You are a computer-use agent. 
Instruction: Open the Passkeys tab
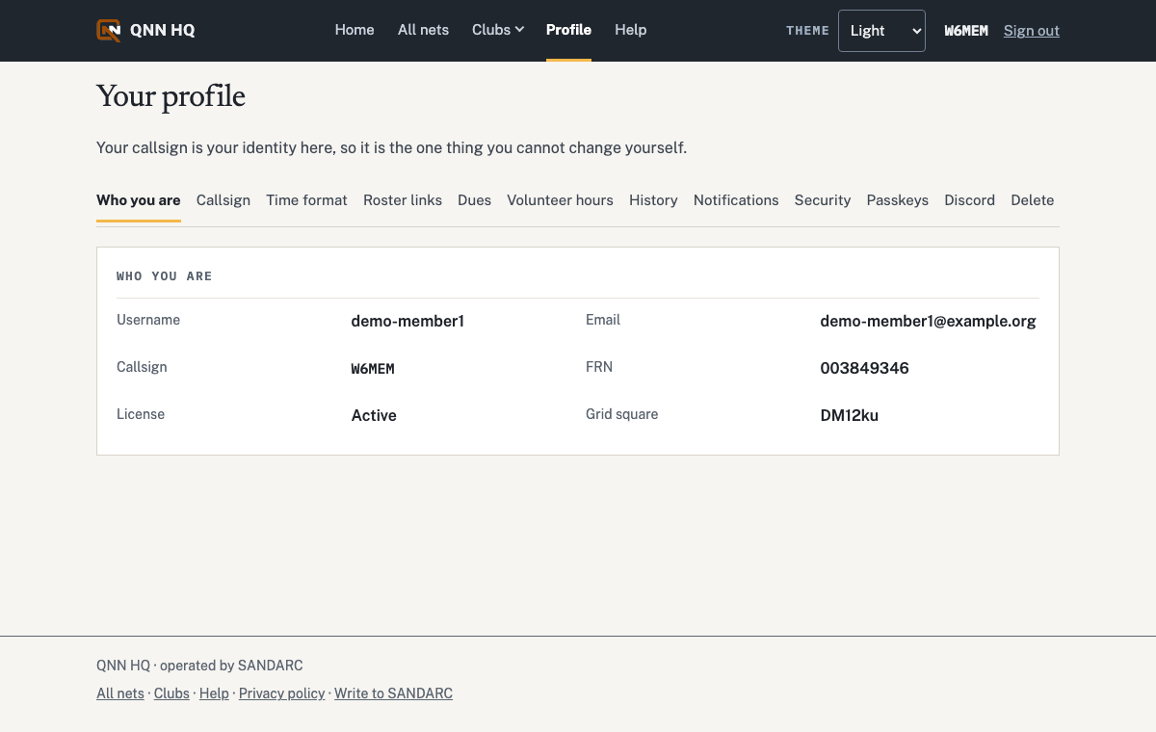(x=898, y=200)
